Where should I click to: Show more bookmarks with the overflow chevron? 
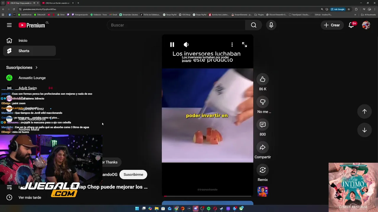click(x=355, y=15)
